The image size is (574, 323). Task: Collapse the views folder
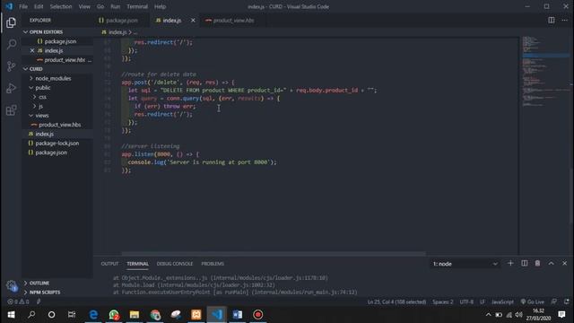coord(42,116)
